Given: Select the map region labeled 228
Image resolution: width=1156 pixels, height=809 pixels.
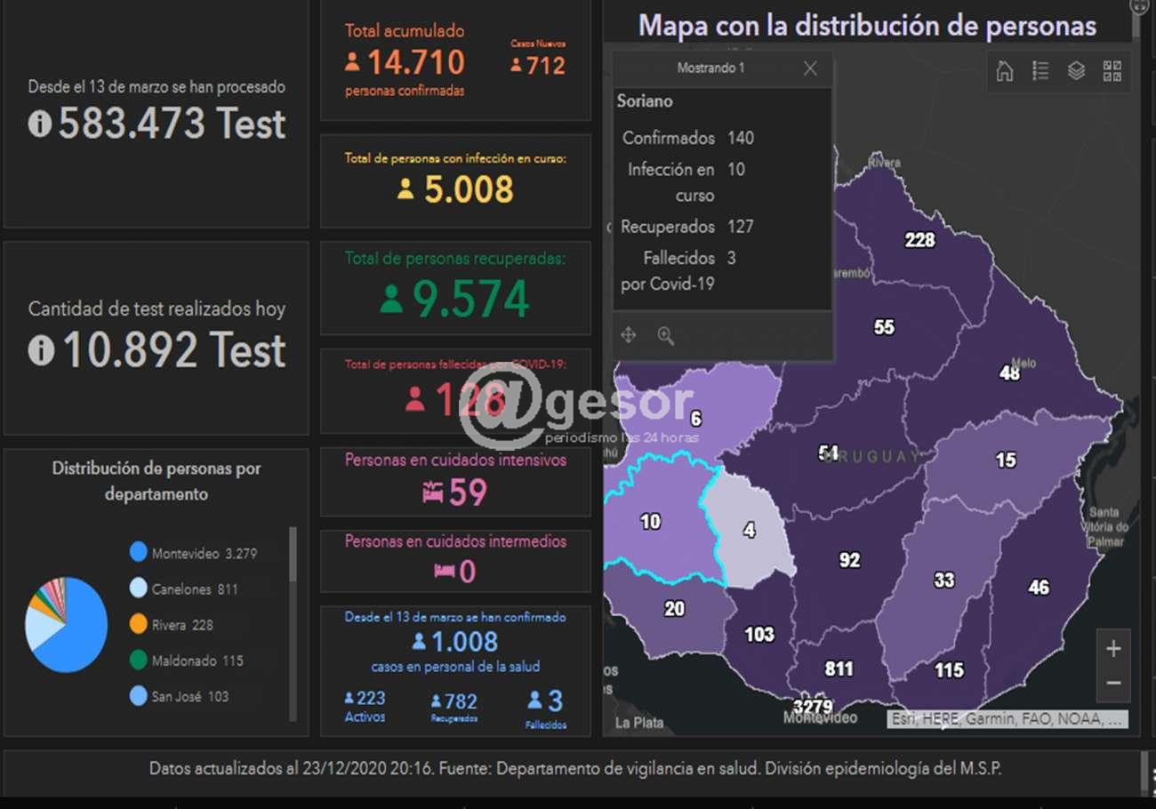Looking at the screenshot, I should pos(919,240).
